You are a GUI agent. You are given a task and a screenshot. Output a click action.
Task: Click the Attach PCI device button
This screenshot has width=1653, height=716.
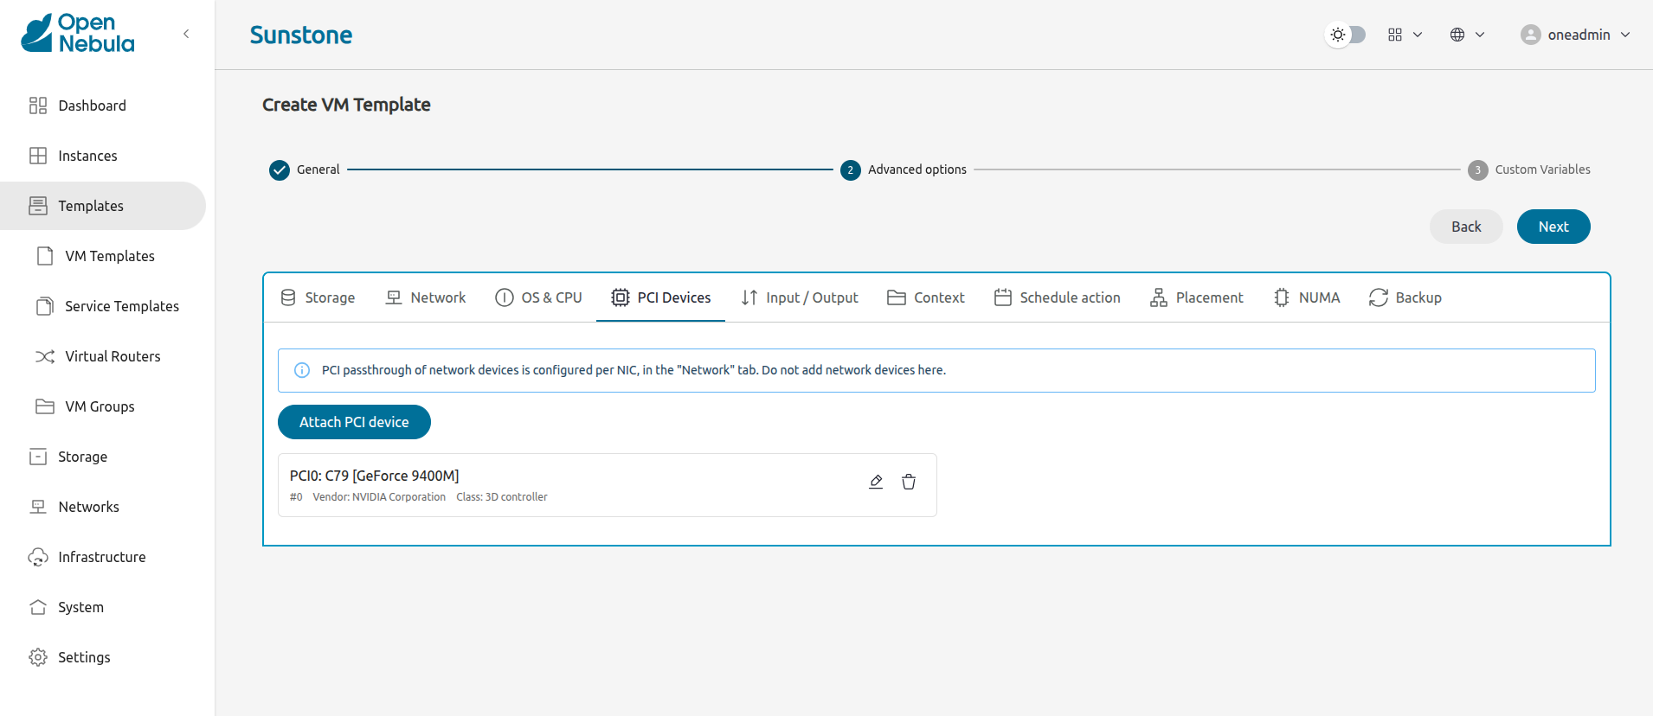pos(354,422)
